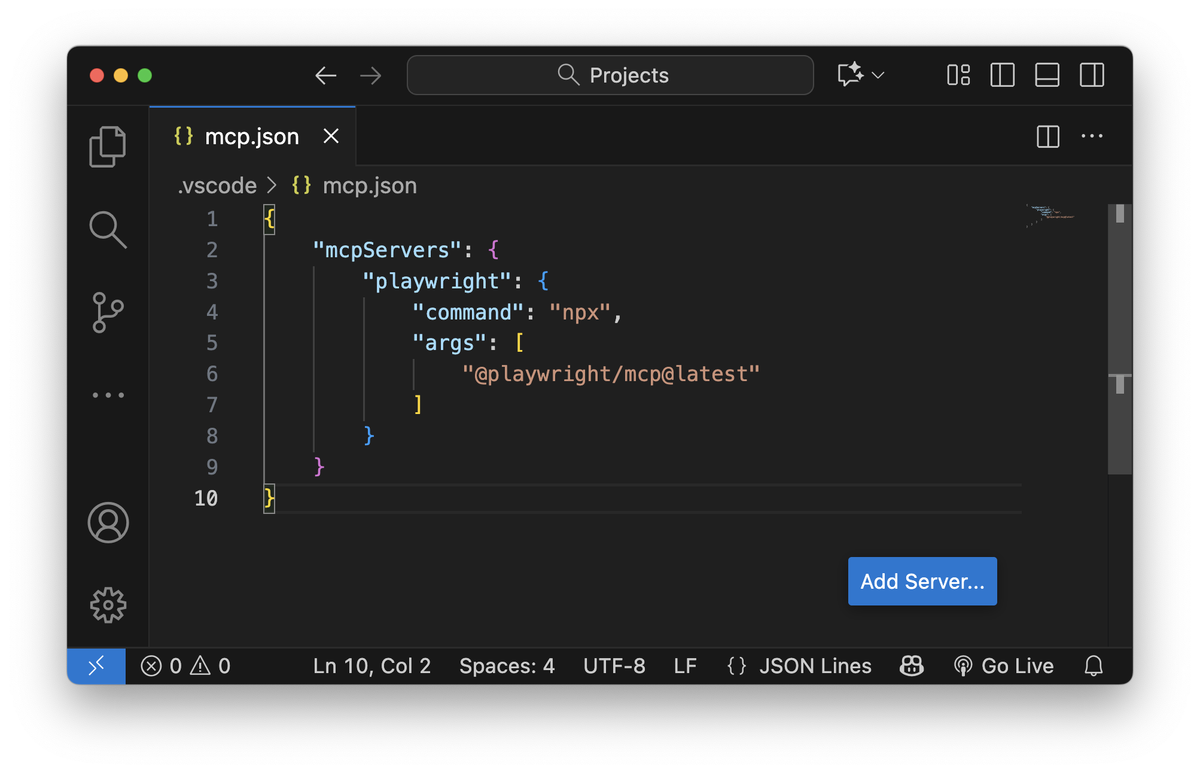This screenshot has height=773, width=1200.
Task: Toggle the secondary side bar
Action: 1092,75
